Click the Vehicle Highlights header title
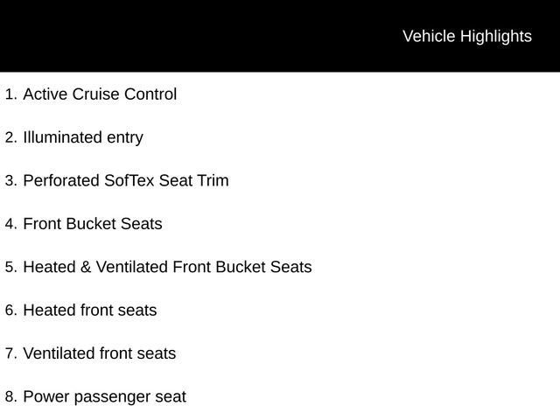The width and height of the screenshot is (560, 420). tap(466, 36)
